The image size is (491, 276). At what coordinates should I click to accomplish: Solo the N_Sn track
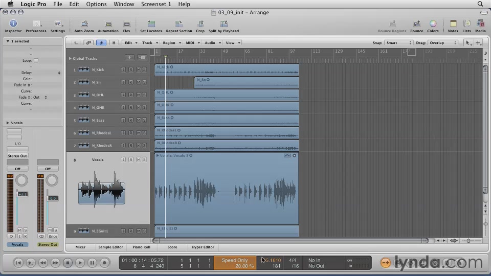coord(144,82)
